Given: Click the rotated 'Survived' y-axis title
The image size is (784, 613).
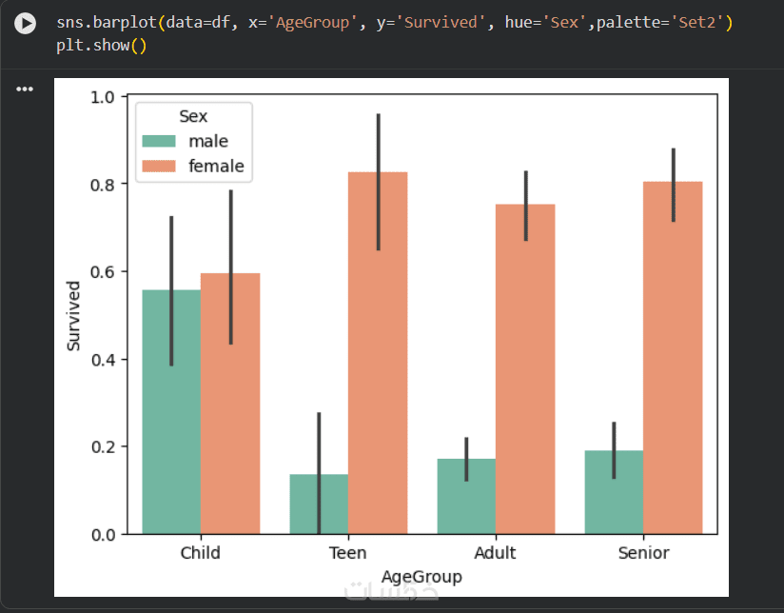Looking at the screenshot, I should pyautogui.click(x=74, y=315).
